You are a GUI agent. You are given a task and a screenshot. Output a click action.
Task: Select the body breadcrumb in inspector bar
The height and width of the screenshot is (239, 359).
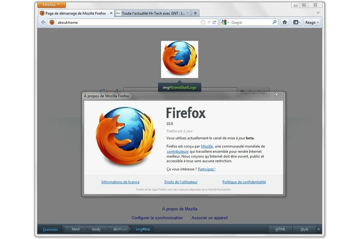[96, 229]
